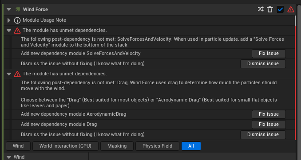Image resolution: width=301 pixels, height=160 pixels.
Task: Collapse the Wind section at bottom
Action: [9, 157]
